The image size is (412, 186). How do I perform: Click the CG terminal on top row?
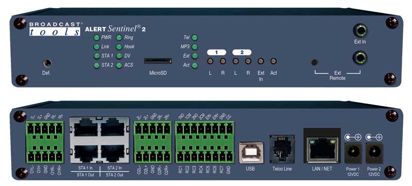click(230, 128)
